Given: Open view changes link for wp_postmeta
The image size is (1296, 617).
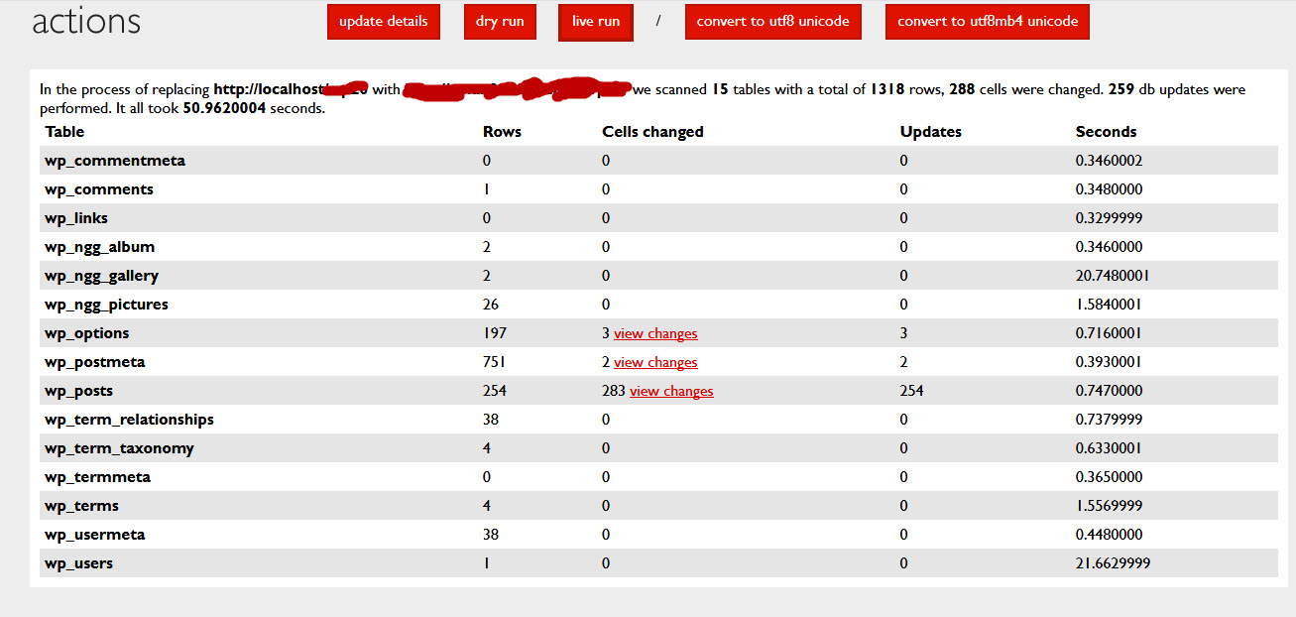Looking at the screenshot, I should click(x=655, y=362).
